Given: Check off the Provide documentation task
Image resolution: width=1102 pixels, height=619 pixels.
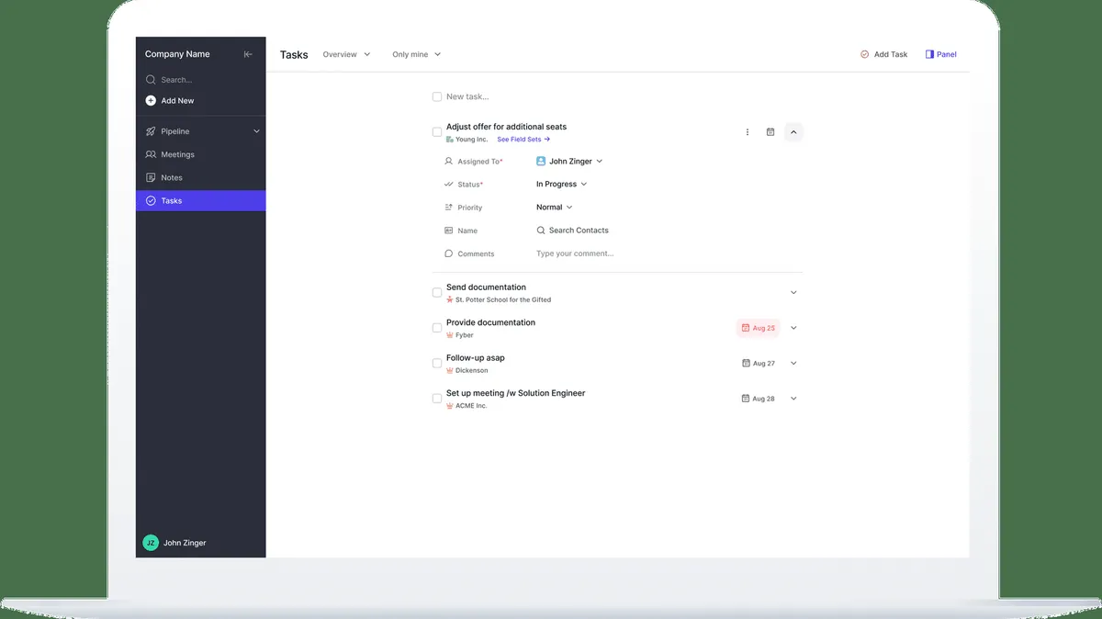Looking at the screenshot, I should pyautogui.click(x=437, y=328).
